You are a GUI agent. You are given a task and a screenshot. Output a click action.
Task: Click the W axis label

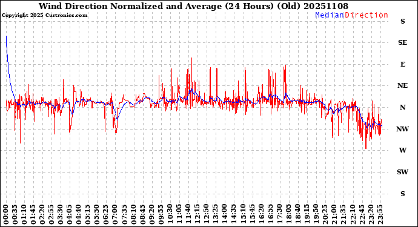click(402, 150)
